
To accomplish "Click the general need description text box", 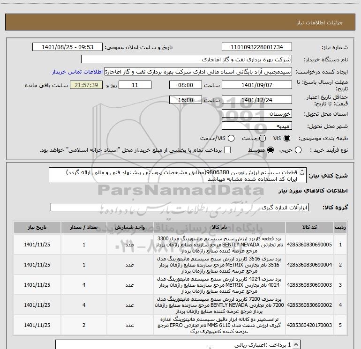I will click(x=178, y=175).
